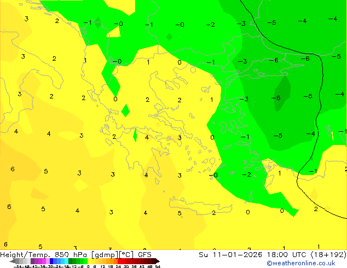Image resolution: width=347 pixels, height=268 pixels.
Task: Pick the dark blue legend swatch near -30
Action: click(x=51, y=261)
